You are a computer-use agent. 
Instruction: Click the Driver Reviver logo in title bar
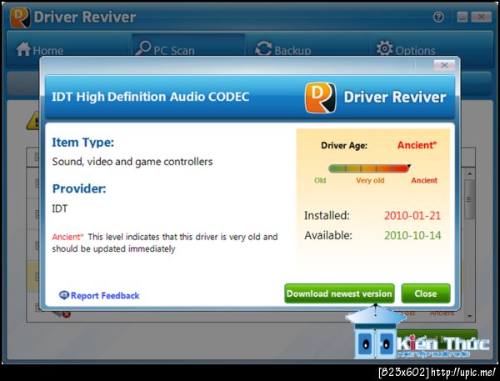click(20, 18)
